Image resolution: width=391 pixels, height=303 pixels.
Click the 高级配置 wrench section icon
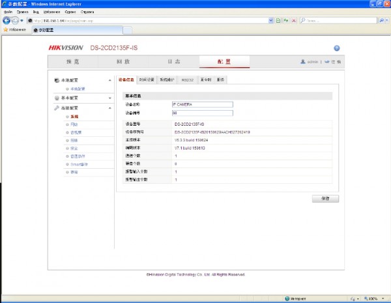coord(57,108)
